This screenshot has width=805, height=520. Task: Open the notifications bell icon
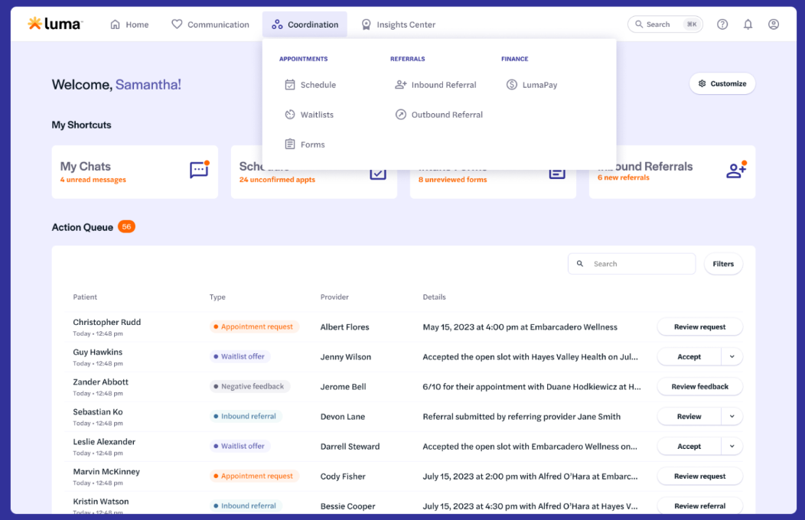[x=748, y=24]
